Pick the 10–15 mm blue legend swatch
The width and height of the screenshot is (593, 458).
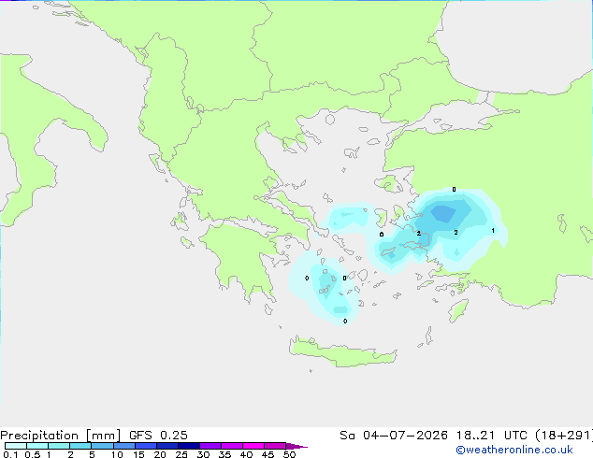124,446
